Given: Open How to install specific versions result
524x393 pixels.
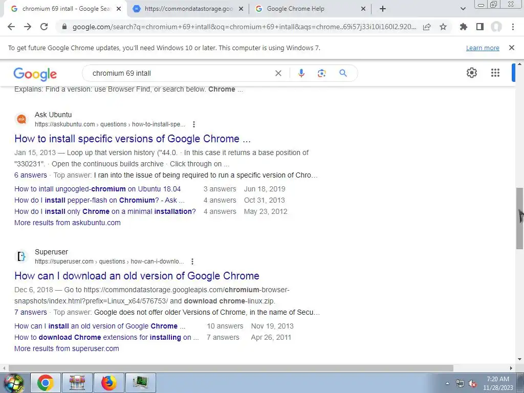Looking at the screenshot, I should [x=133, y=139].
